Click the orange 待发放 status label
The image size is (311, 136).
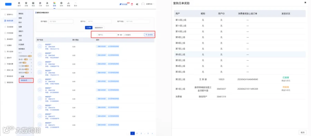click(286, 87)
